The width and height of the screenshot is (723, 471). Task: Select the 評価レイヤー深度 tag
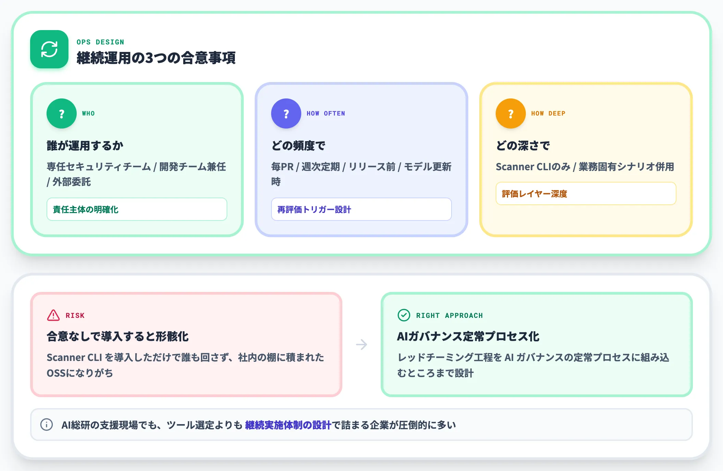(x=586, y=193)
